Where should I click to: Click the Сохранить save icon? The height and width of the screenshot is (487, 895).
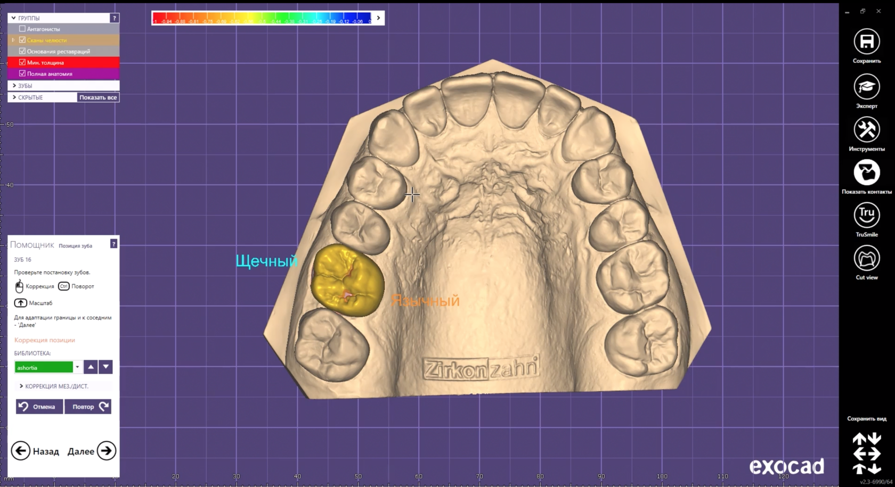pyautogui.click(x=866, y=42)
